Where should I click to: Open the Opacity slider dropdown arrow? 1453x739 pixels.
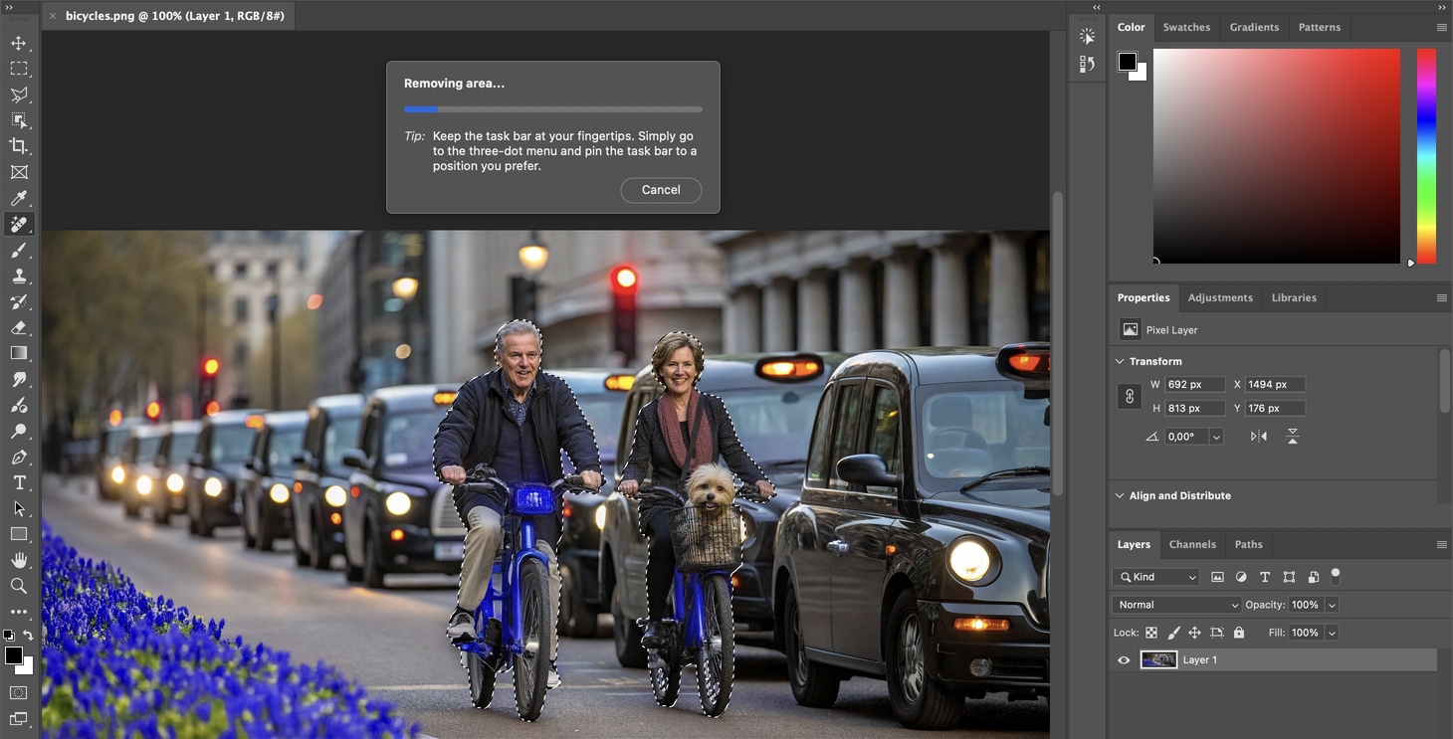click(x=1332, y=605)
